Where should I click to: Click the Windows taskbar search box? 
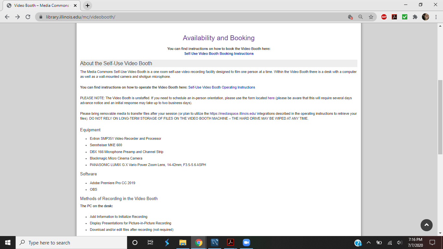click(71, 243)
